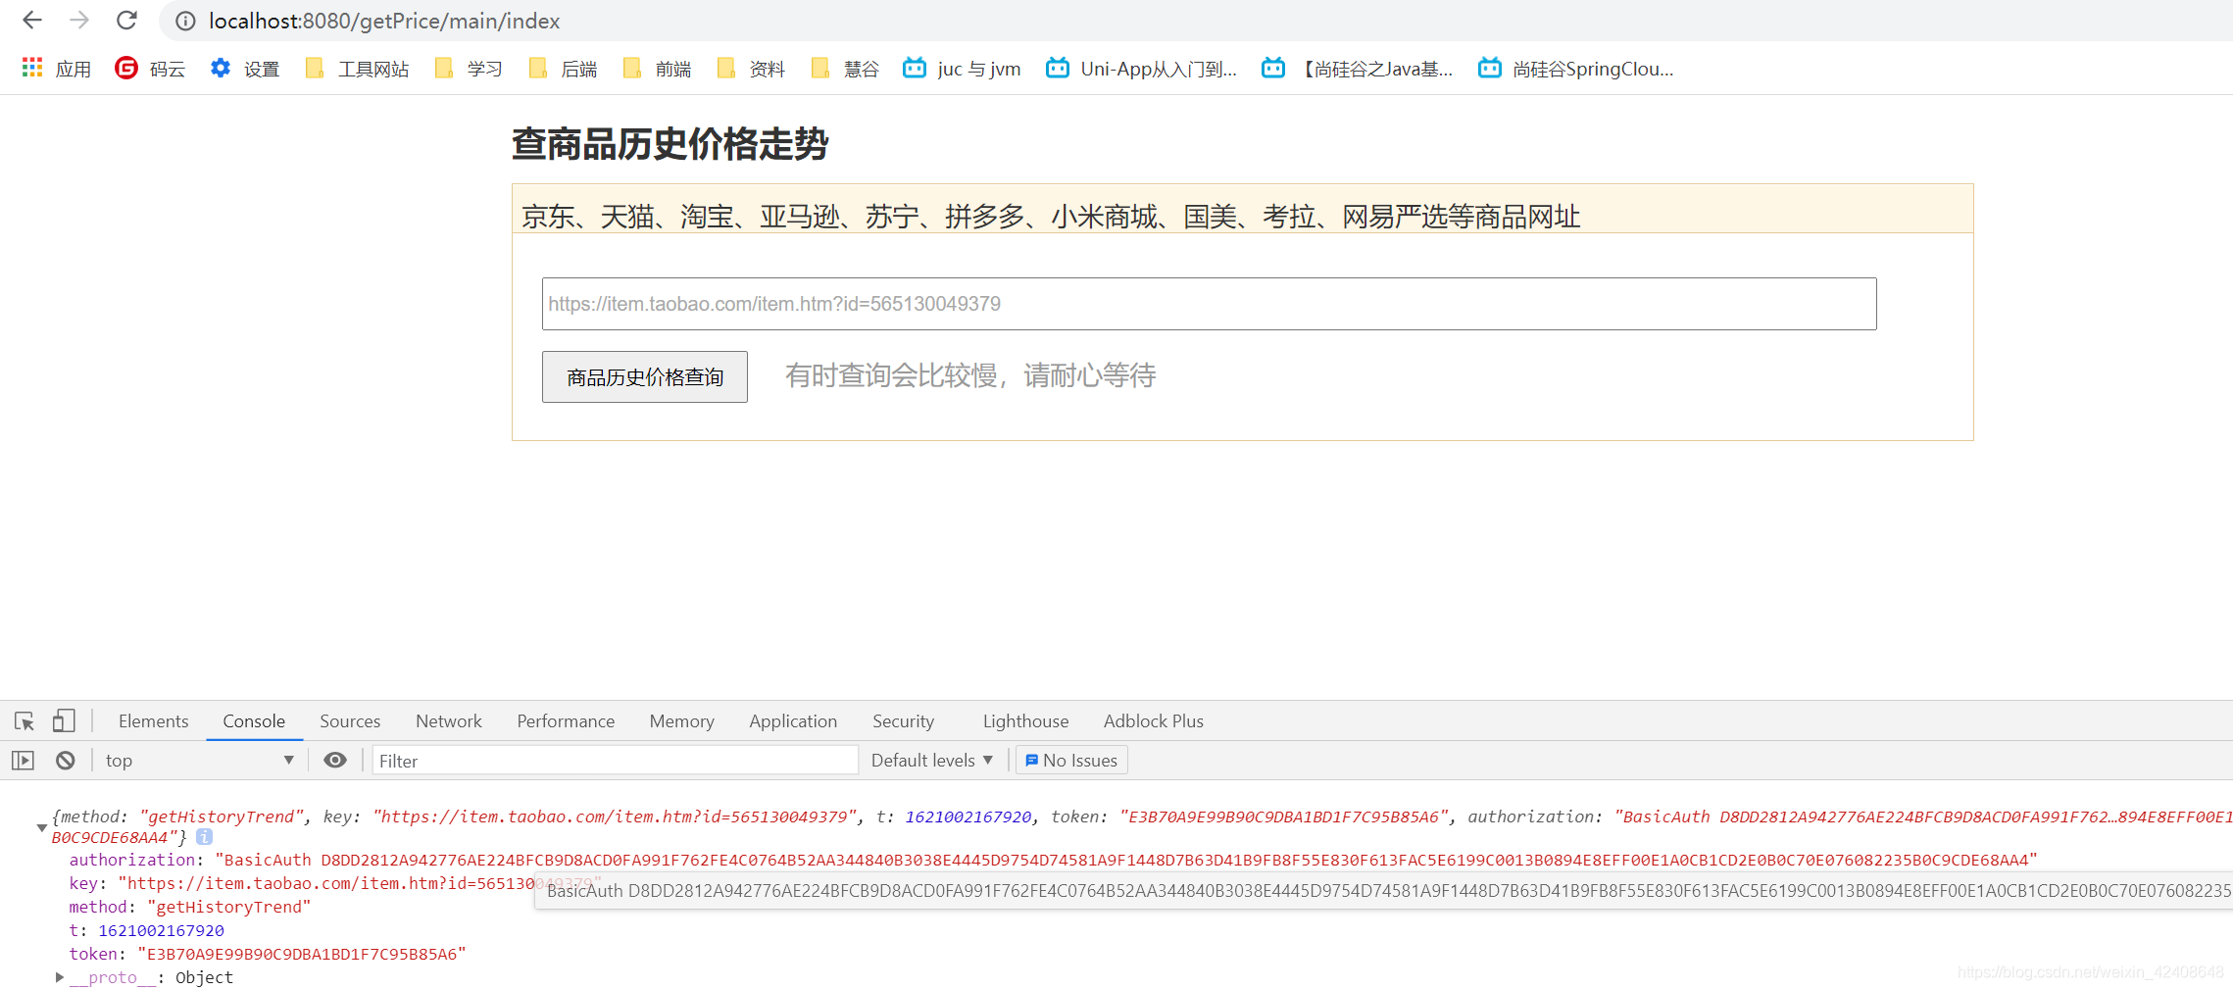This screenshot has height=990, width=2233.
Task: Click the site info icon in address bar
Action: coord(185,22)
